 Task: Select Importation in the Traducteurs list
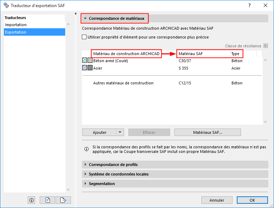[x=16, y=25]
